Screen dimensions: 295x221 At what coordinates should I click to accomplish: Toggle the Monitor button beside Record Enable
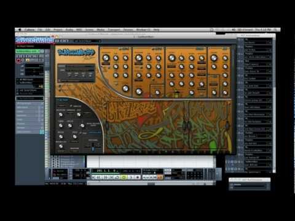pos(23,60)
